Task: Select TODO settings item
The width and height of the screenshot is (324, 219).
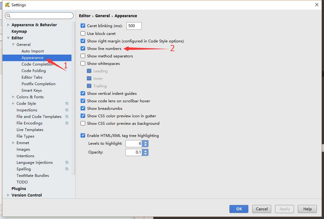Action: [22, 182]
